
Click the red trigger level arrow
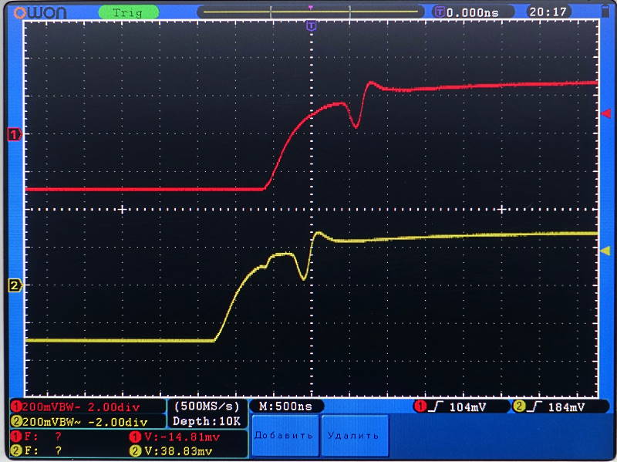click(x=605, y=114)
